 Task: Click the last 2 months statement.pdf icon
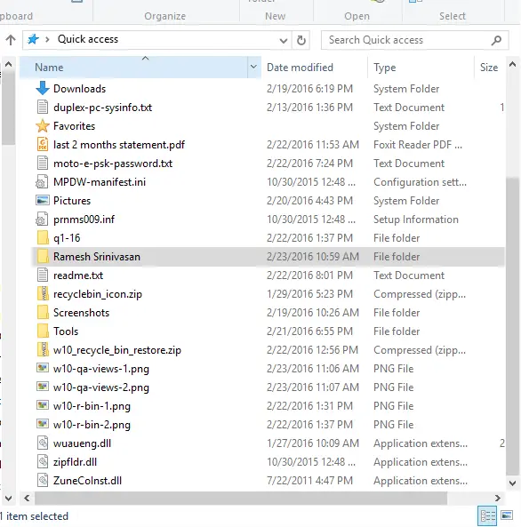(x=43, y=145)
